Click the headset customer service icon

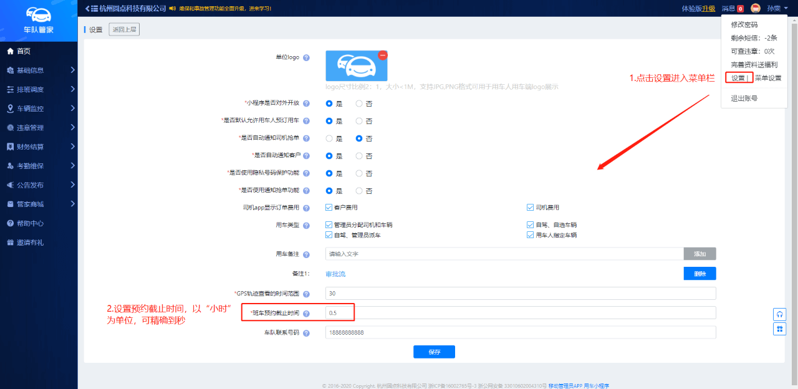779,314
